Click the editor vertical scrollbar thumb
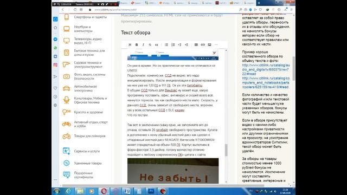 click(x=226, y=150)
